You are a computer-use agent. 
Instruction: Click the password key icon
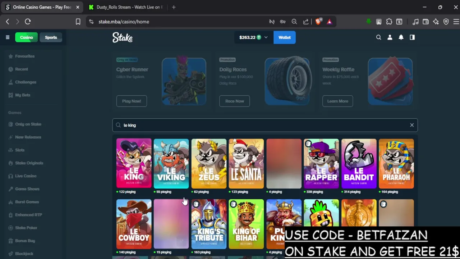coord(283,22)
